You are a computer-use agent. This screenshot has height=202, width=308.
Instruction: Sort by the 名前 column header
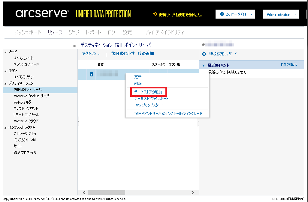pyautogui.click(x=100, y=64)
